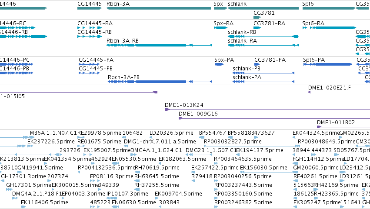Click the GH17301.5prime EST label
The width and height of the screenshot is (370, 209).
pos(29,186)
